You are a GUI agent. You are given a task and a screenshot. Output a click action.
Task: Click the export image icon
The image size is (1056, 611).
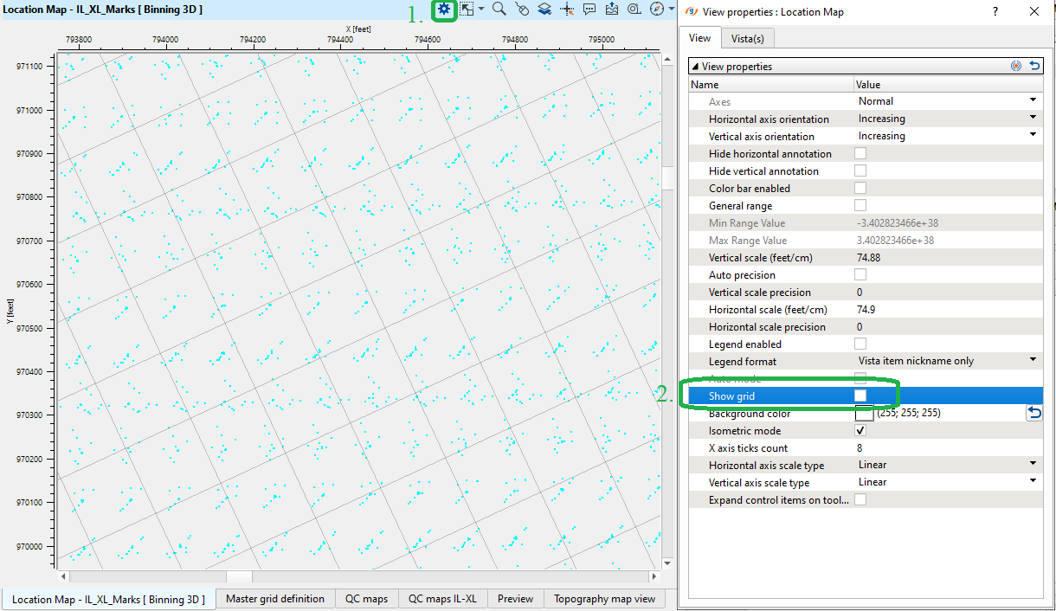coord(612,9)
